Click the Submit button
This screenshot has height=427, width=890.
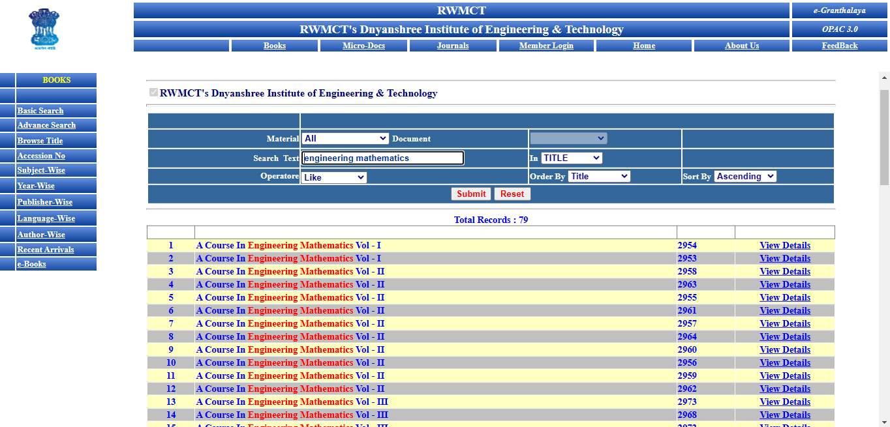pos(471,194)
